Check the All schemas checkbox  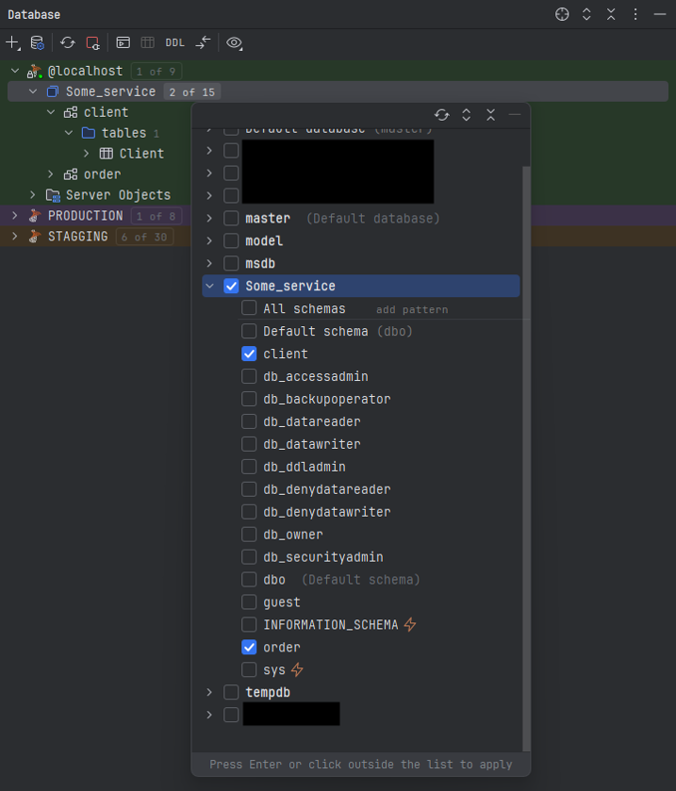point(249,307)
